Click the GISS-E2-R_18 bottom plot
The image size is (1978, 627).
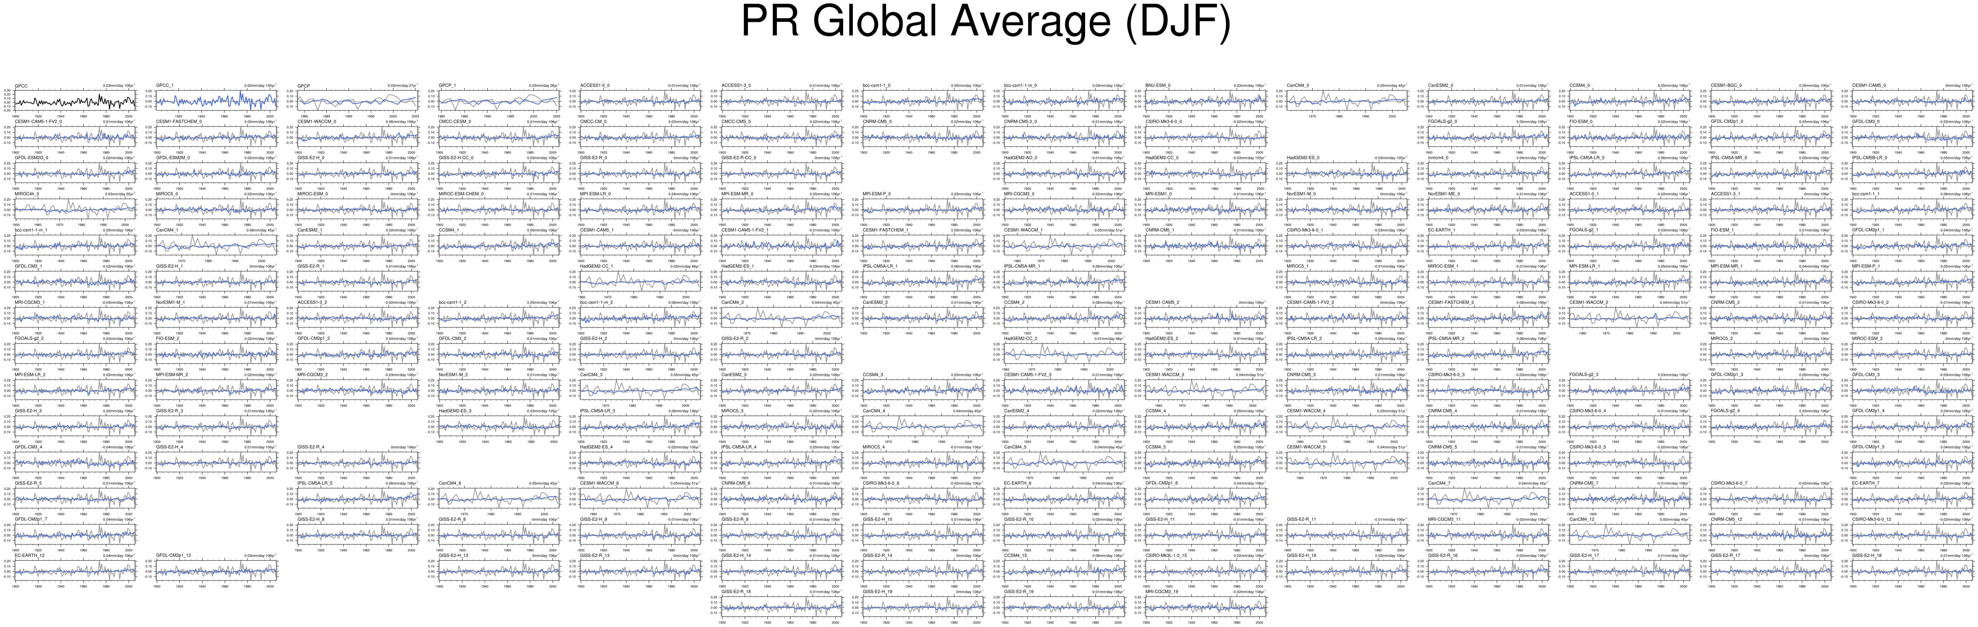(781, 607)
